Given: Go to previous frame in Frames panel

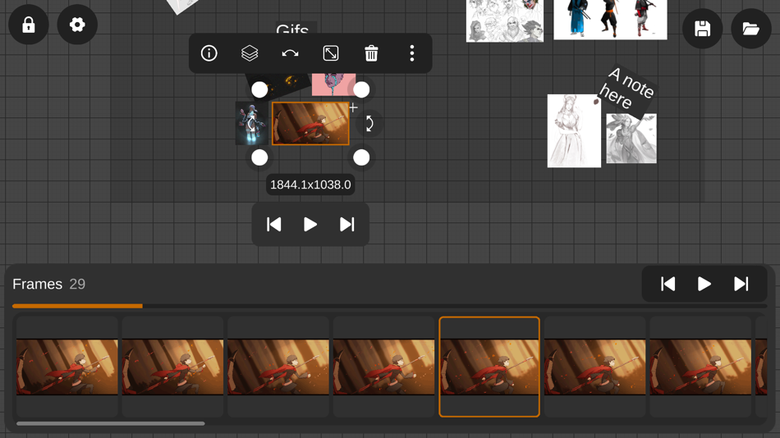Looking at the screenshot, I should point(668,285).
